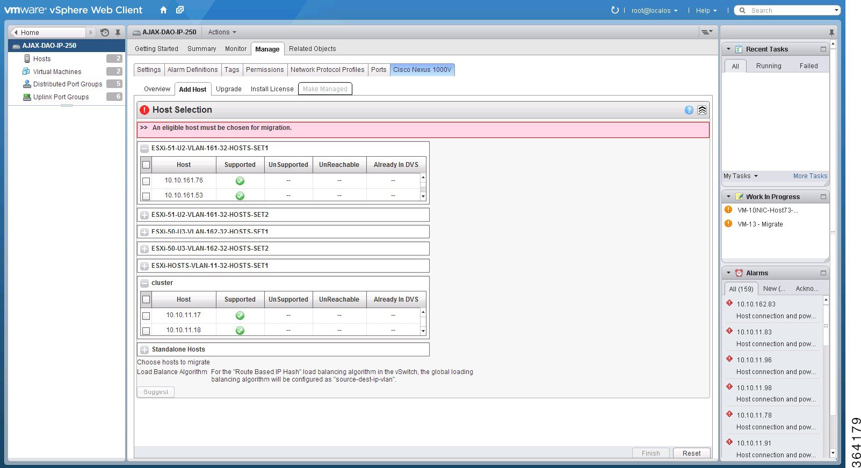Click the supported checkmark for 10.10.161.76
The image size is (861, 468).
click(240, 181)
